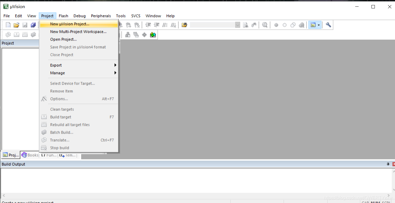Image resolution: width=395 pixels, height=203 pixels.
Task: Open the SVCS menu
Action: 136,16
